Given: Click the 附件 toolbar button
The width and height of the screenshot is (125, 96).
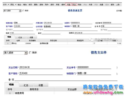Looking at the screenshot, I should (x=47, y=5).
